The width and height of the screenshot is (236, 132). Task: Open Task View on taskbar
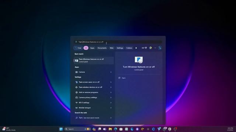coord(100,129)
